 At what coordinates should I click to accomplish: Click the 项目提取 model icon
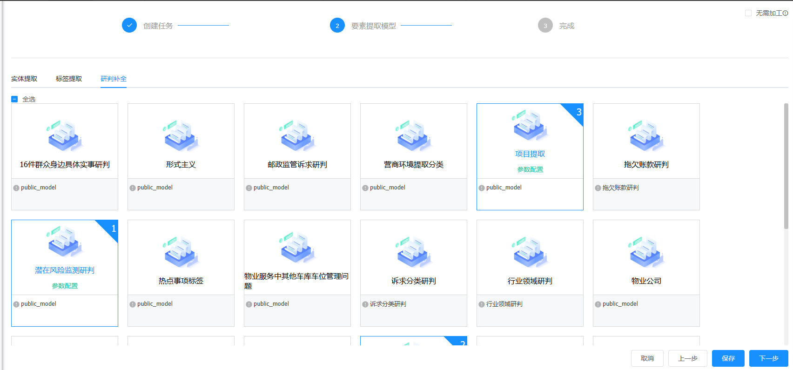point(530,125)
